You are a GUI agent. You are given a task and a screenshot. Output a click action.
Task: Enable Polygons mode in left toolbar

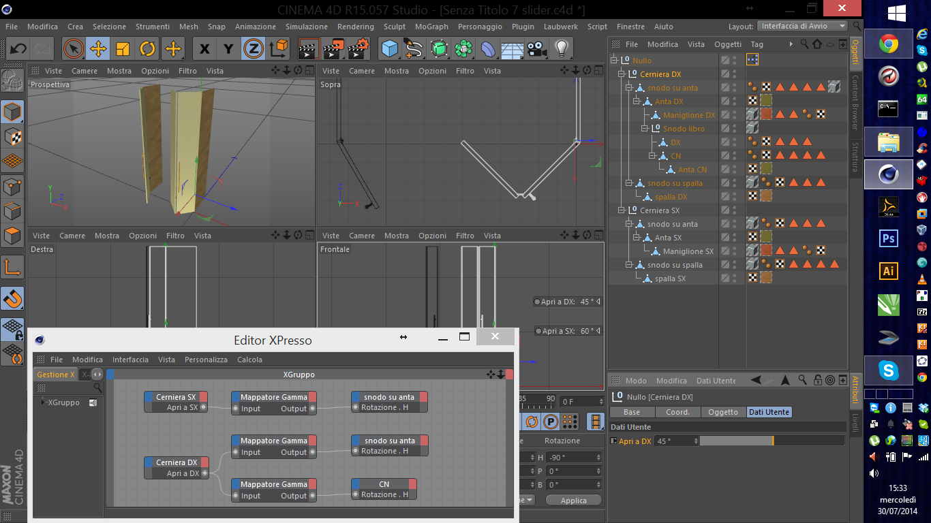click(13, 236)
